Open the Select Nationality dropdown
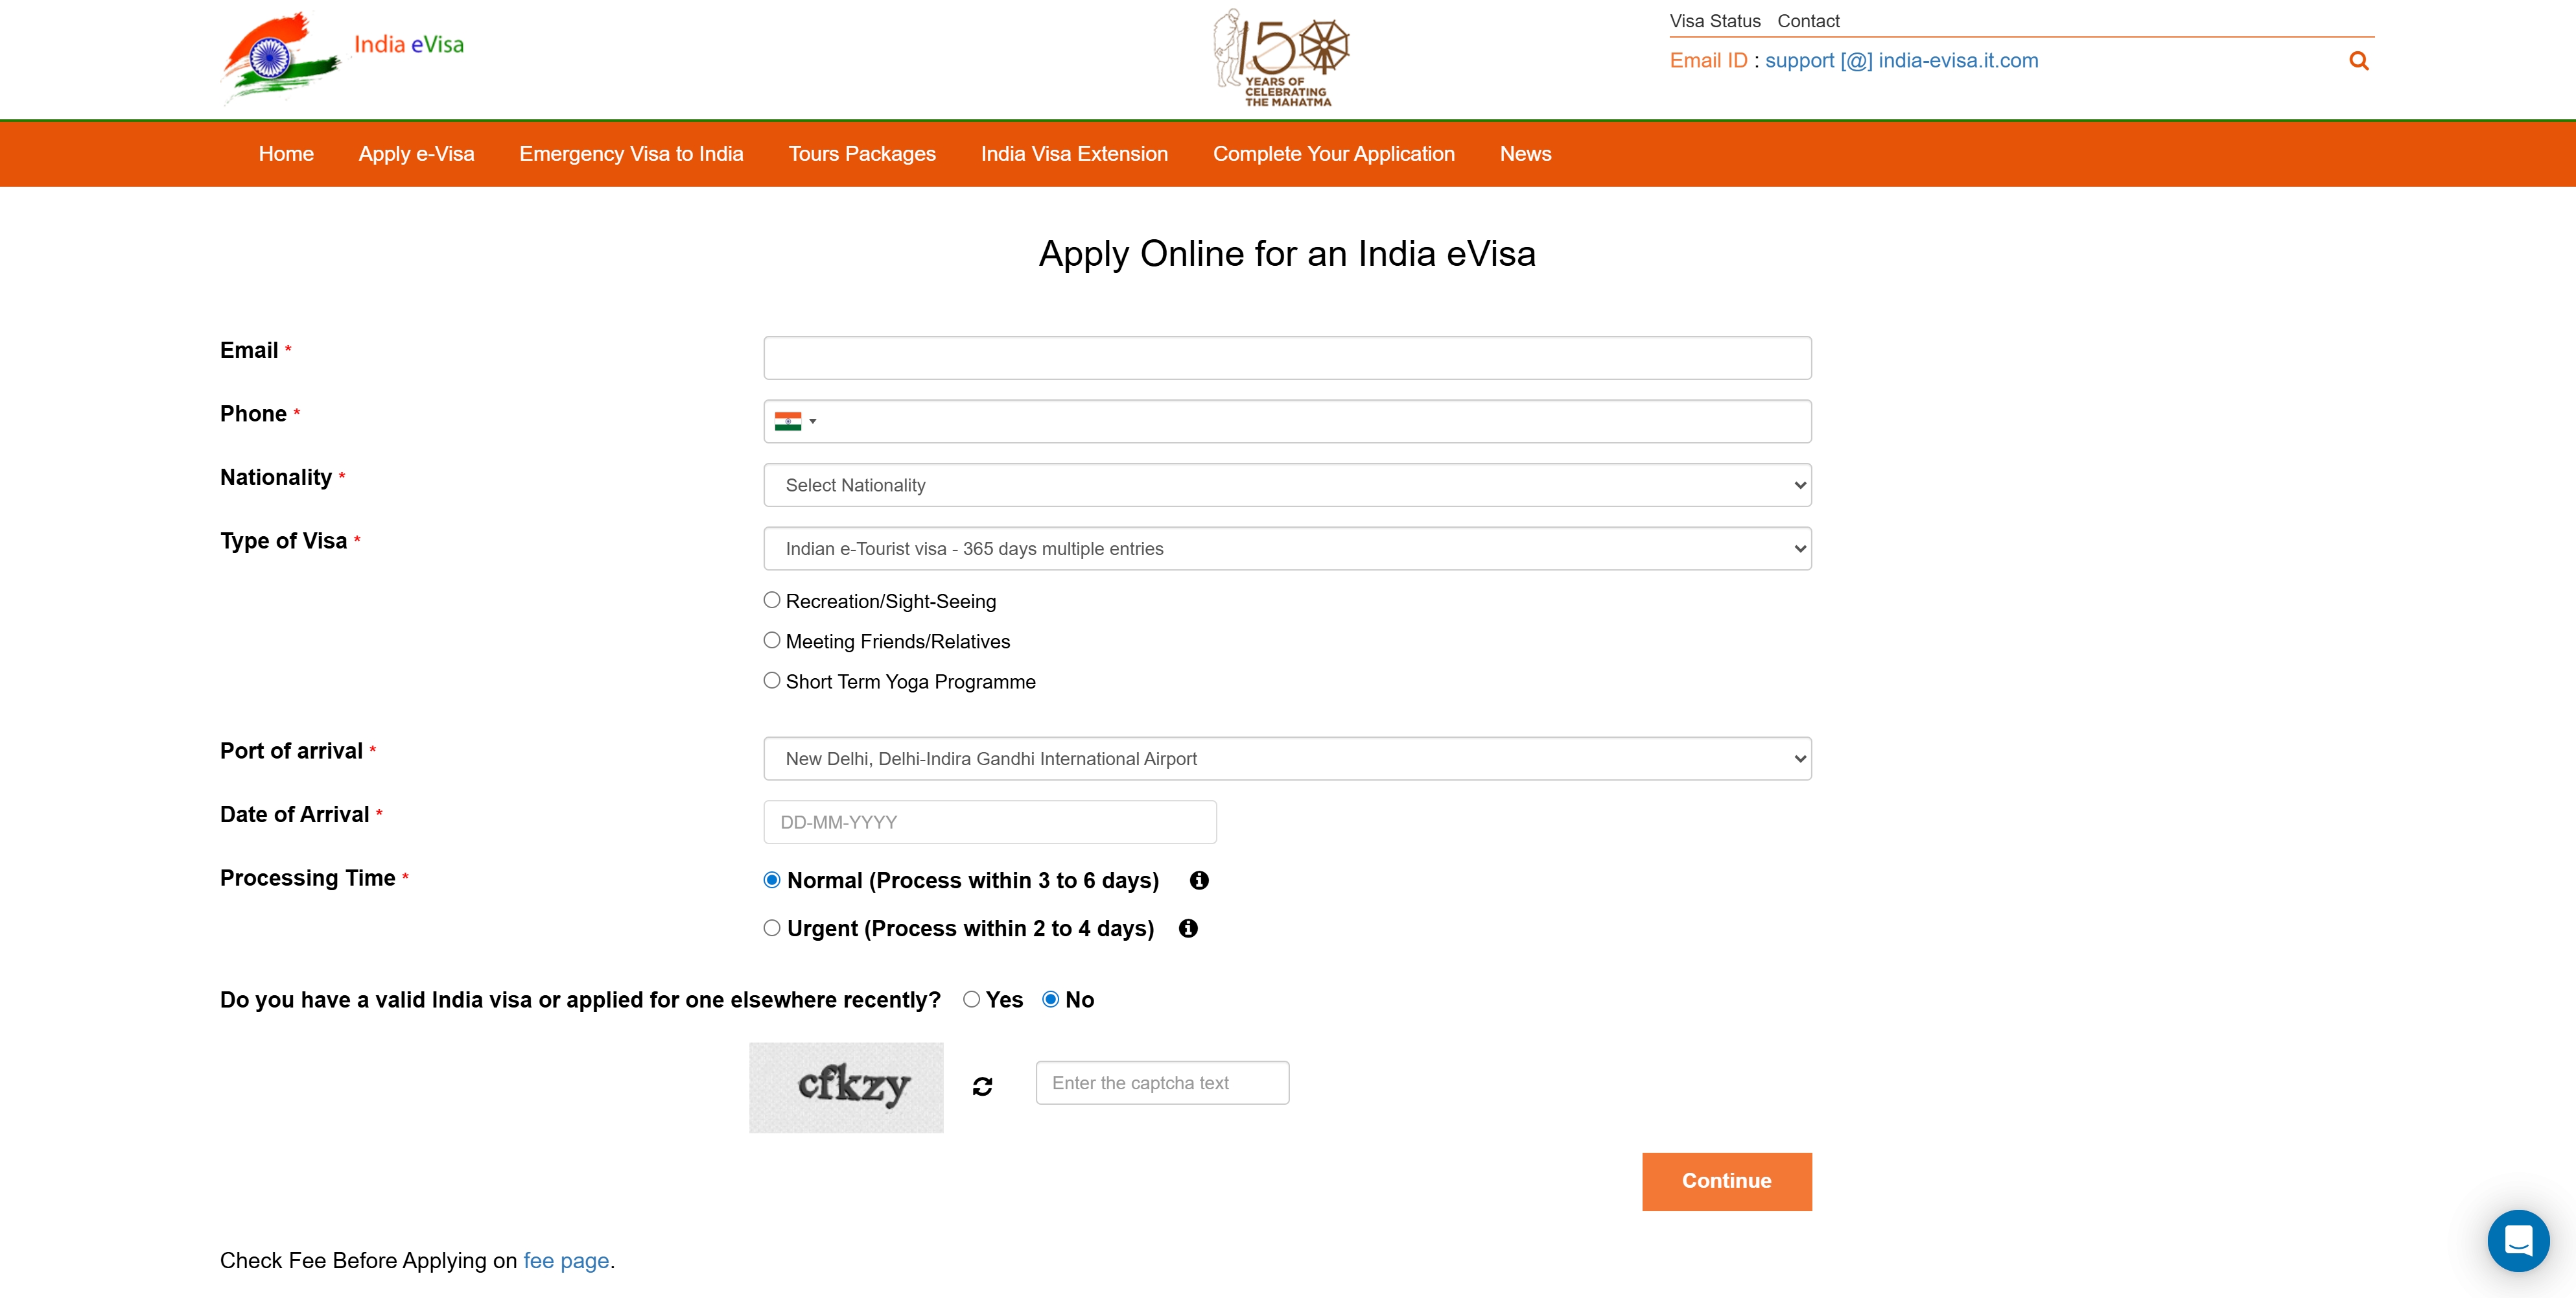The width and height of the screenshot is (2576, 1298). pos(1287,485)
